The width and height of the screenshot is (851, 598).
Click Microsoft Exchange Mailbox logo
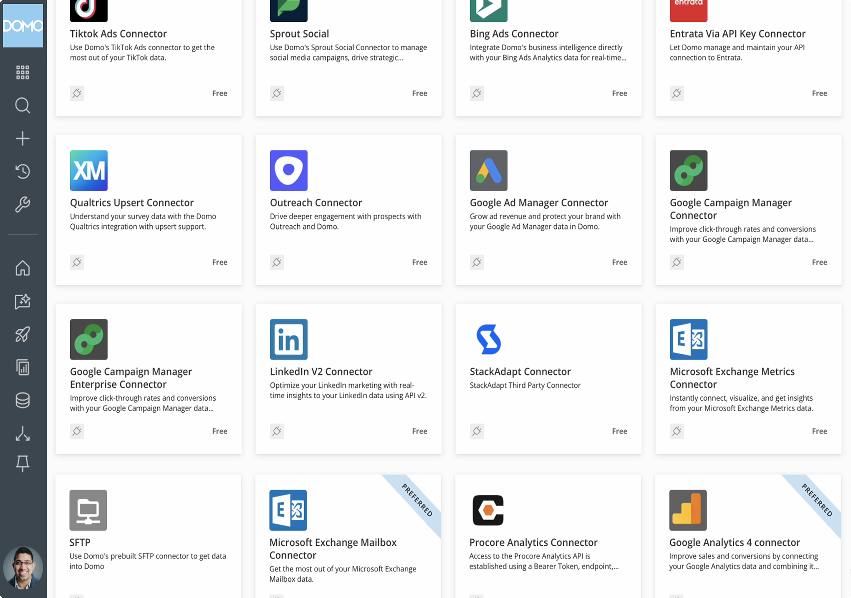click(288, 510)
